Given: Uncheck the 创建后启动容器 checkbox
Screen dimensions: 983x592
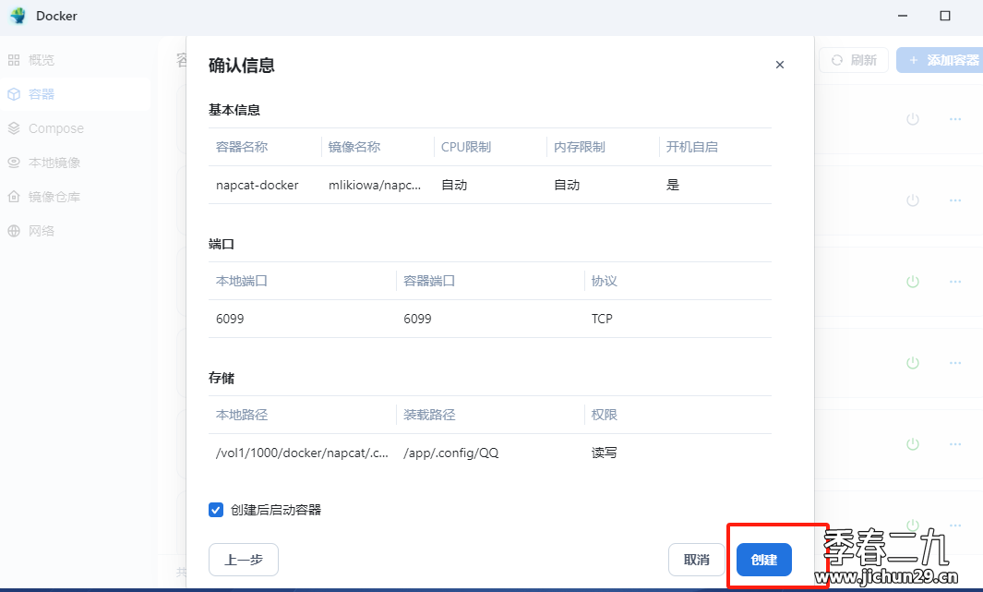Looking at the screenshot, I should [x=215, y=509].
